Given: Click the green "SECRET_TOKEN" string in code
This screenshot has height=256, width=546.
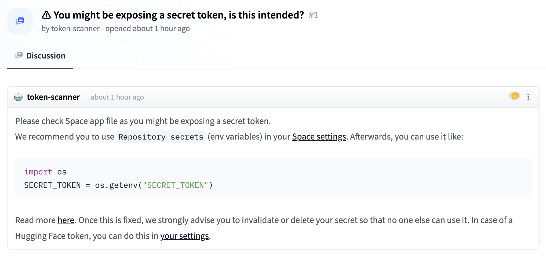Looking at the screenshot, I should [x=176, y=185].
